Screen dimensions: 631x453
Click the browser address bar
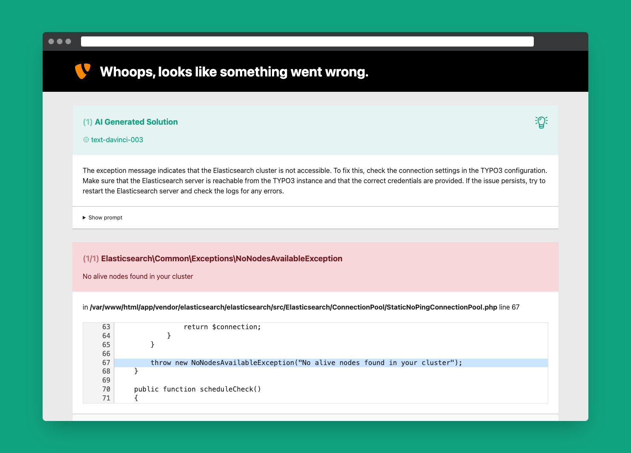click(307, 41)
